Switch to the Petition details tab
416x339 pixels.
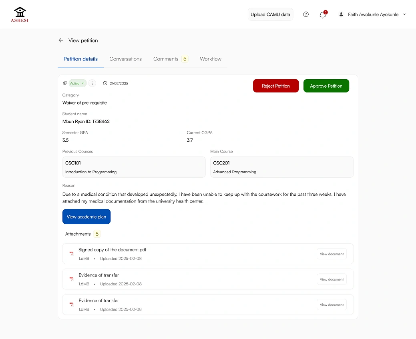[80, 59]
